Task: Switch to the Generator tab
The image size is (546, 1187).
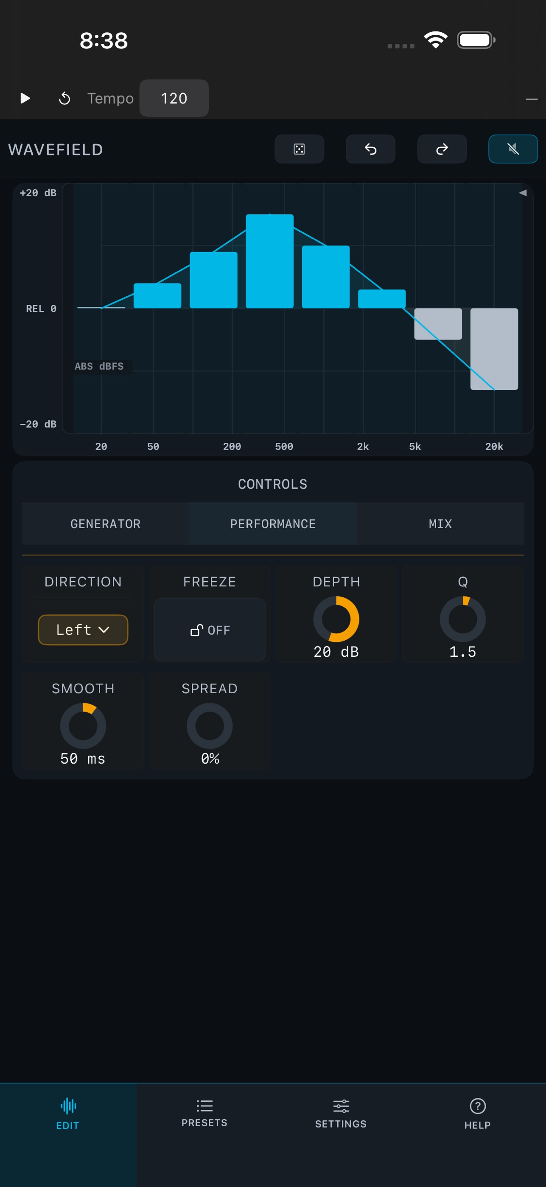Action: [x=106, y=523]
